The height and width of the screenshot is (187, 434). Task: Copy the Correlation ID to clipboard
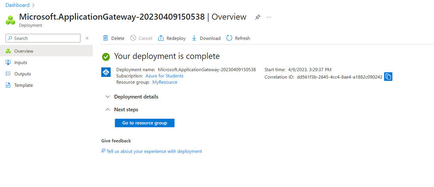click(388, 77)
